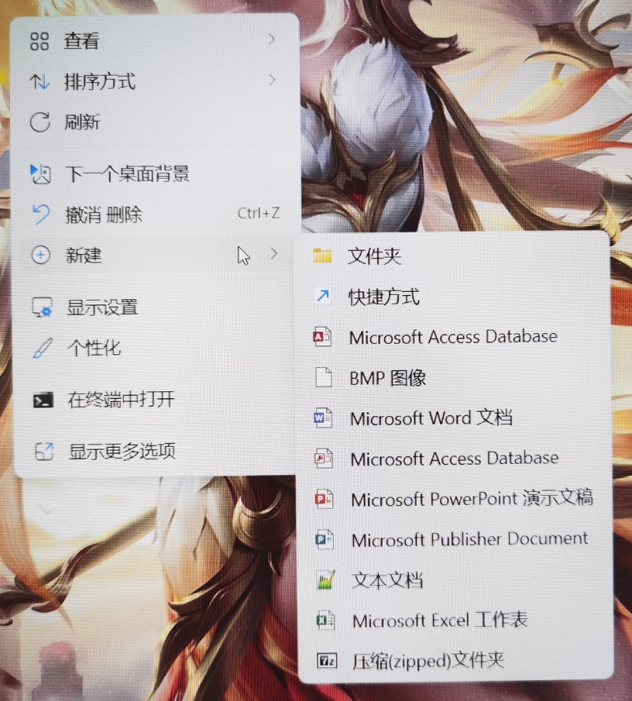The image size is (632, 701).
Task: Create a new Microsoft Word 文档
Action: [x=454, y=418]
